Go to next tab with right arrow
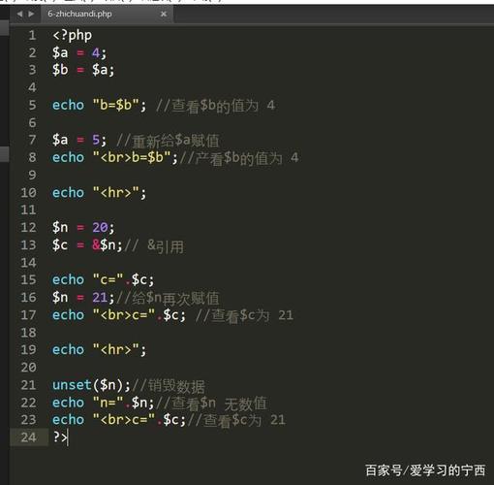 tap(31, 14)
